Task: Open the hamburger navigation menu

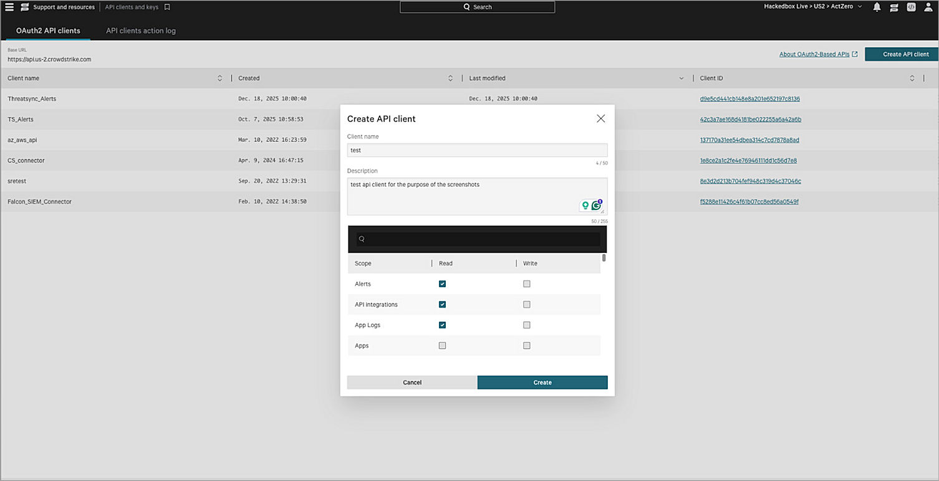Action: click(9, 7)
